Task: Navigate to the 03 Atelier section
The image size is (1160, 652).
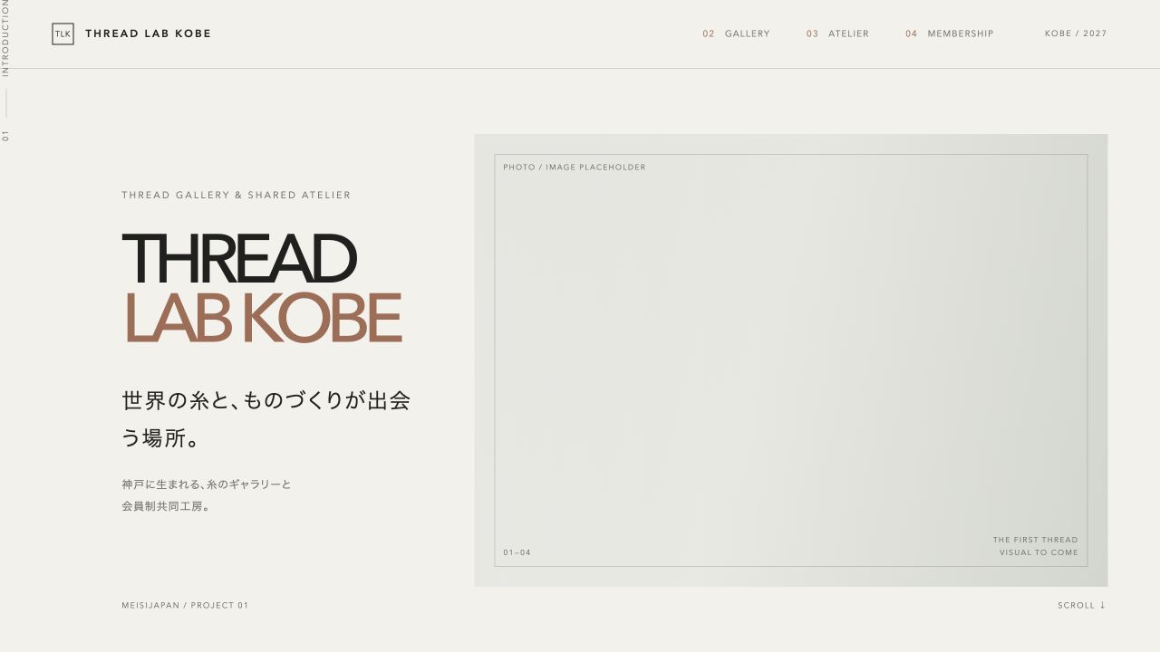Action: 837,34
